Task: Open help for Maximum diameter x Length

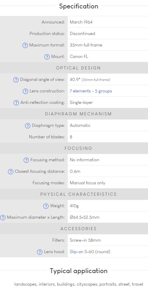Action: click(x=3, y=218)
